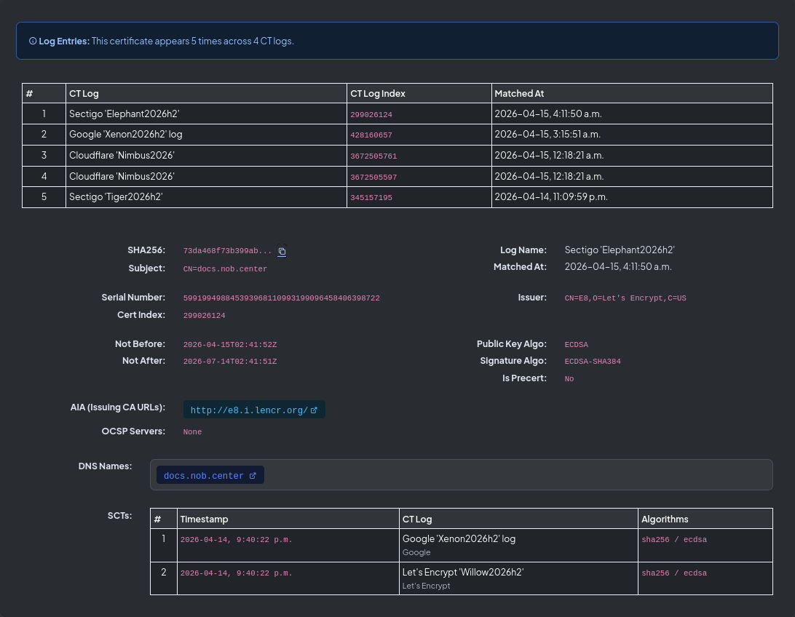795x617 pixels.
Task: Click the certificate serial number value
Action: (x=282, y=298)
